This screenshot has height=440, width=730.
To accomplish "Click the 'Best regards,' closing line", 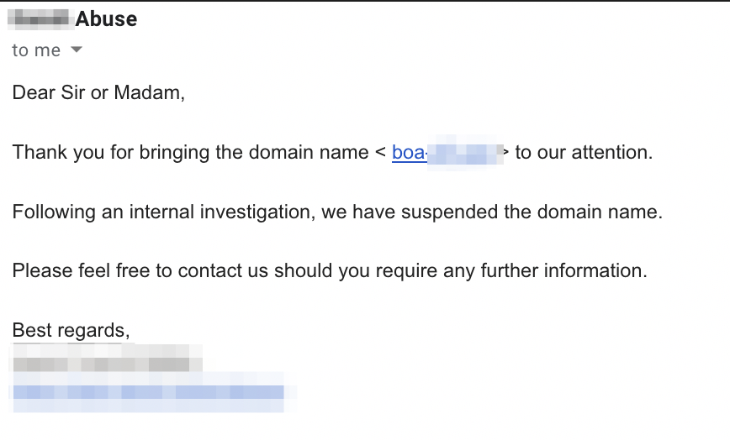I will (71, 330).
